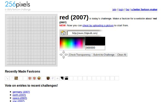
Task: Click the Check Transparency button
Action: [80, 55]
